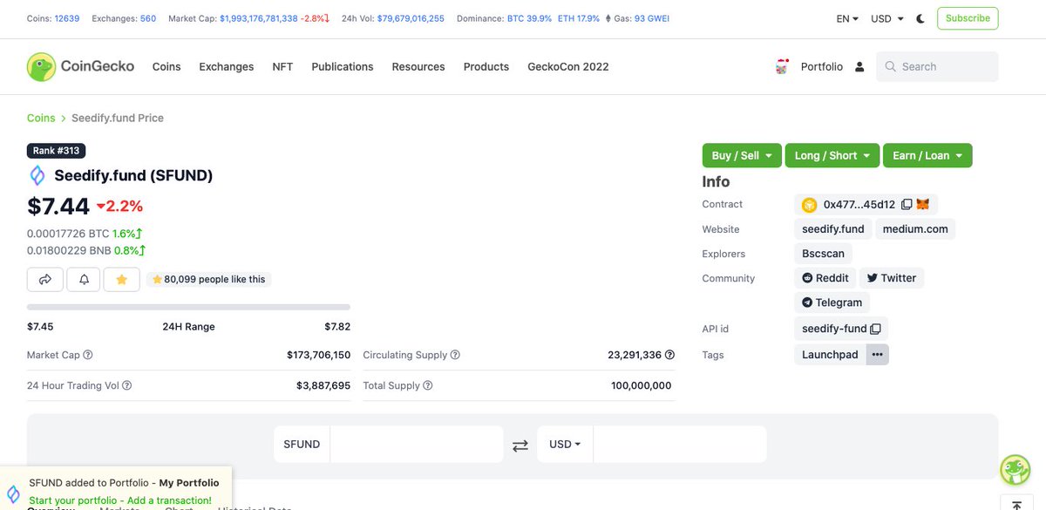Click the Coins count 12639 link
1046x510 pixels.
66,18
